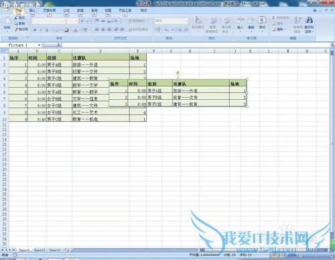Click the Insert Function fx icon

(x=59, y=45)
